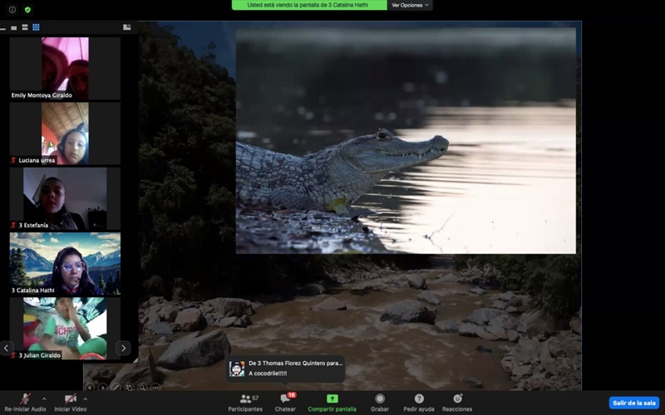Click the Thomas Florez chat message notification
This screenshot has height=415, width=665.
click(285, 369)
